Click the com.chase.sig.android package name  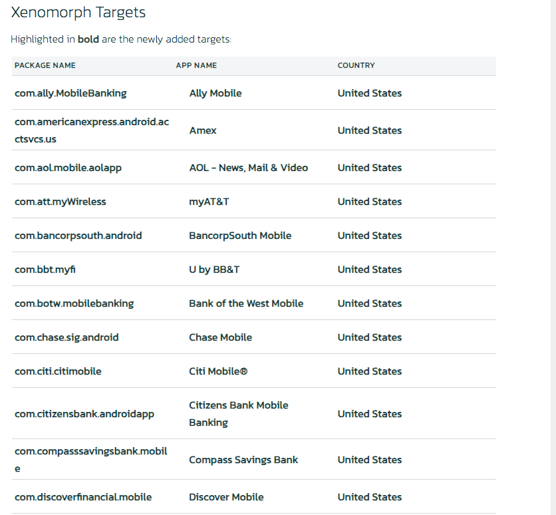tap(67, 337)
